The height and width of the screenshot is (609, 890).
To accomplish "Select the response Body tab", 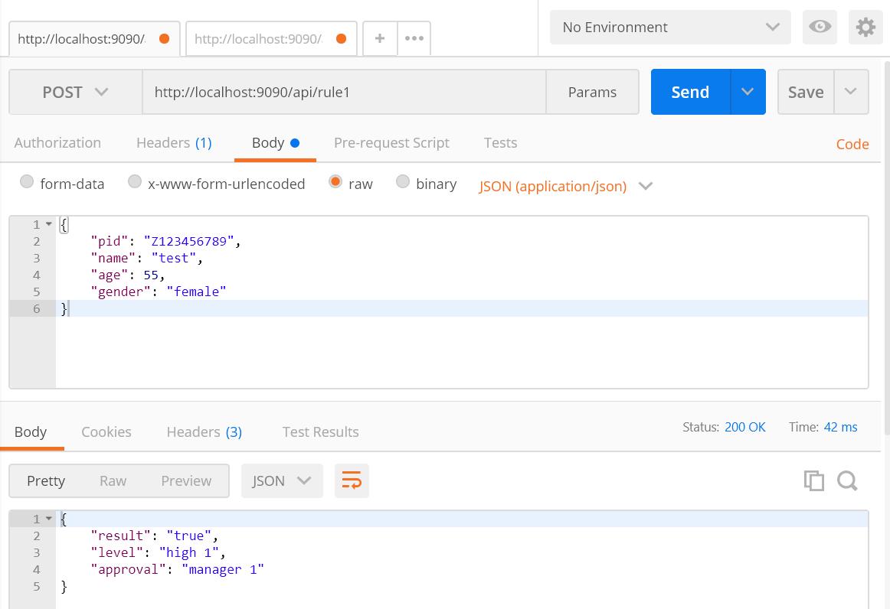I will click(x=31, y=432).
